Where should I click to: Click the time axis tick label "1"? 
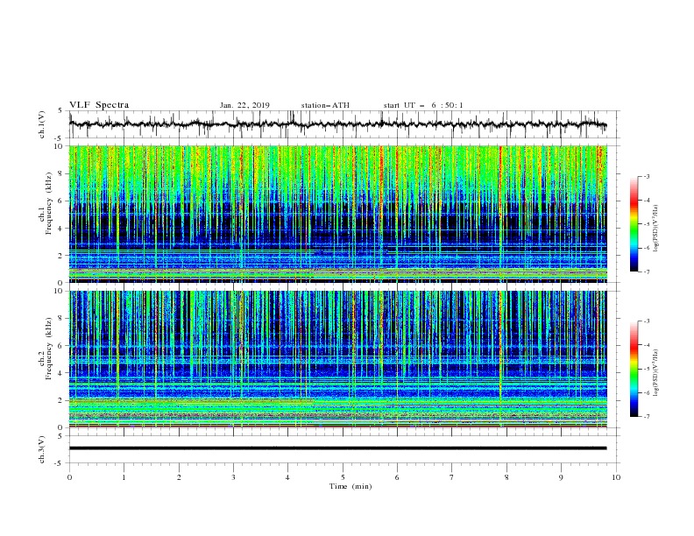[x=124, y=477]
